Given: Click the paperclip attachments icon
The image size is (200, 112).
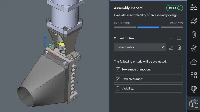Looking at the screenshot, I should 194,34.
